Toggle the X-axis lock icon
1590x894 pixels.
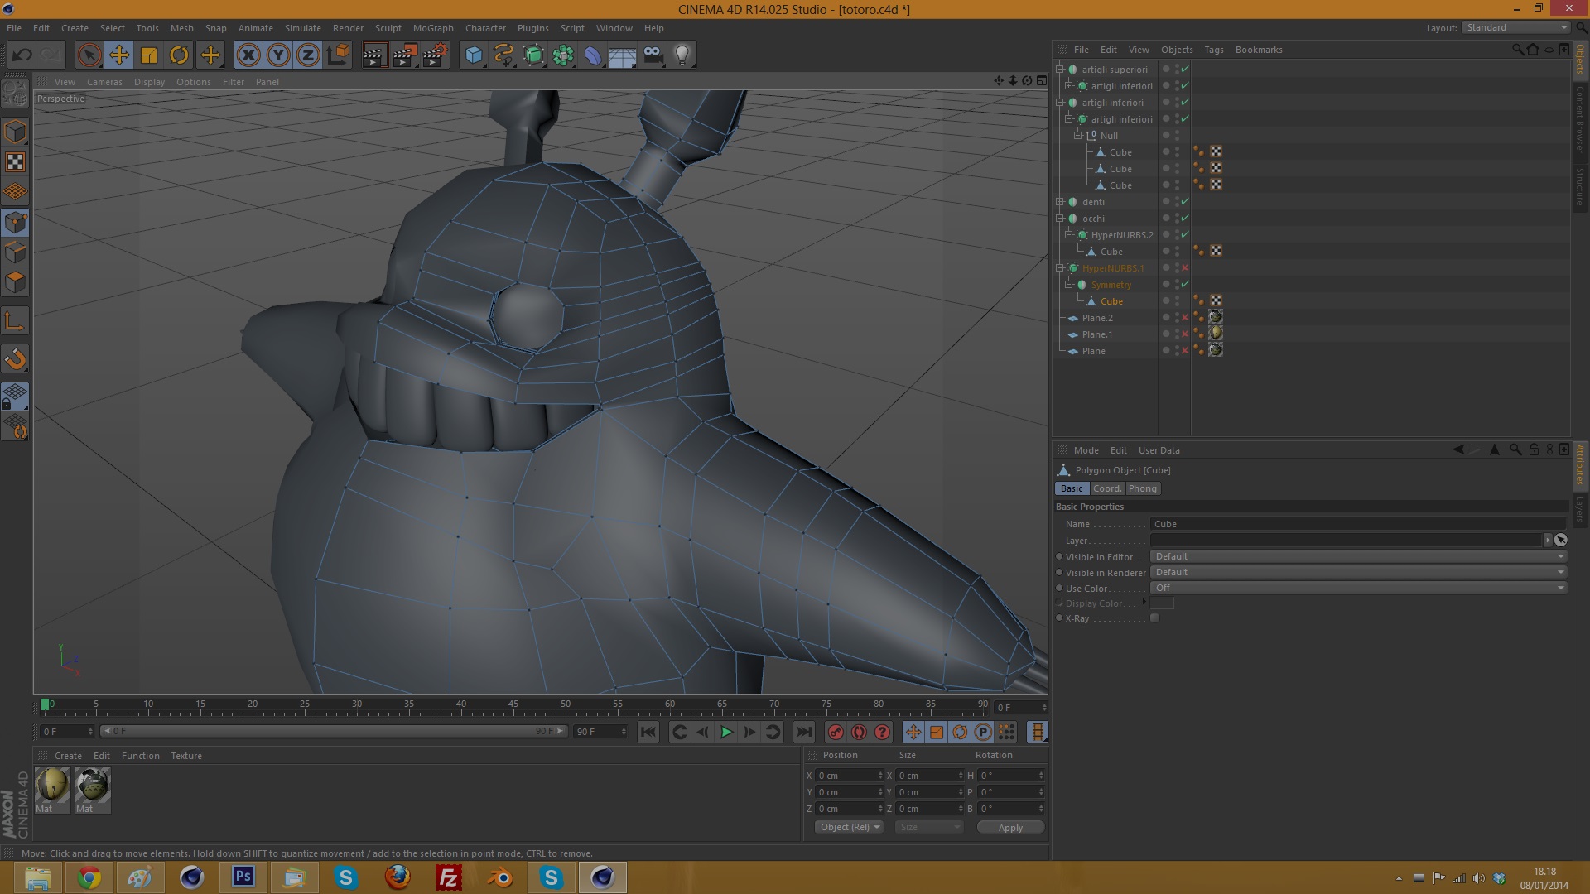[248, 55]
